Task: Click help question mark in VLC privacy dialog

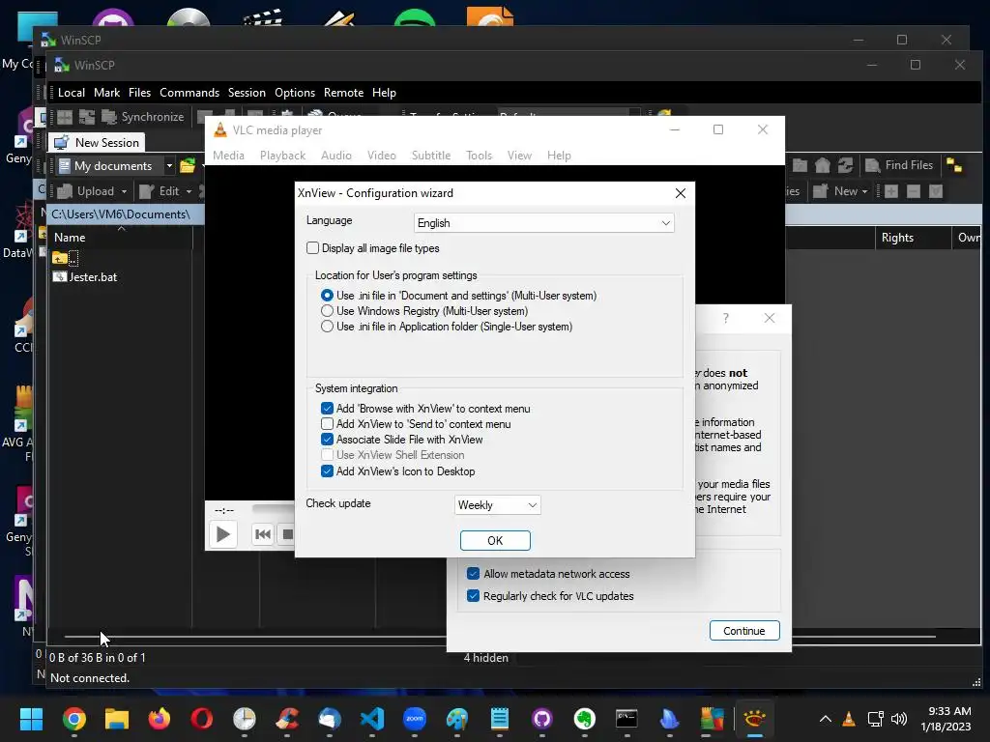Action: (726, 318)
